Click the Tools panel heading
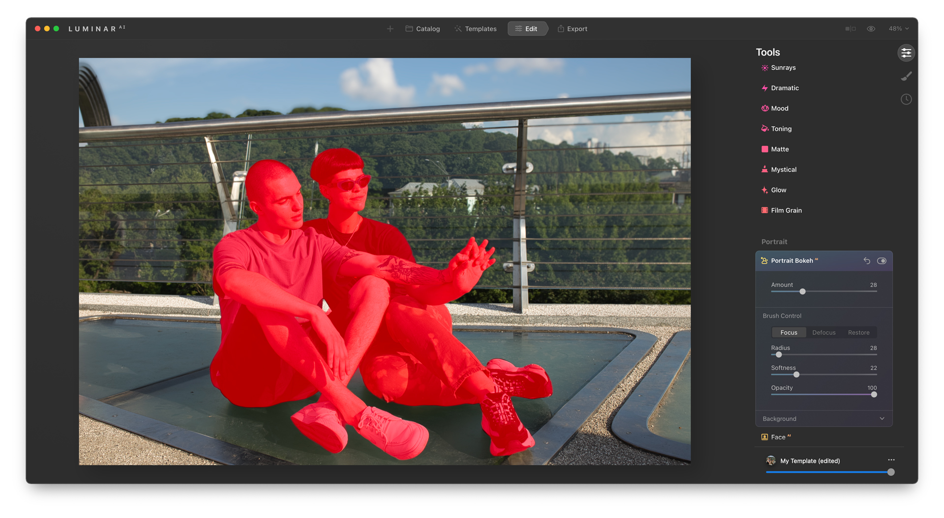This screenshot has width=944, height=518. (x=768, y=52)
